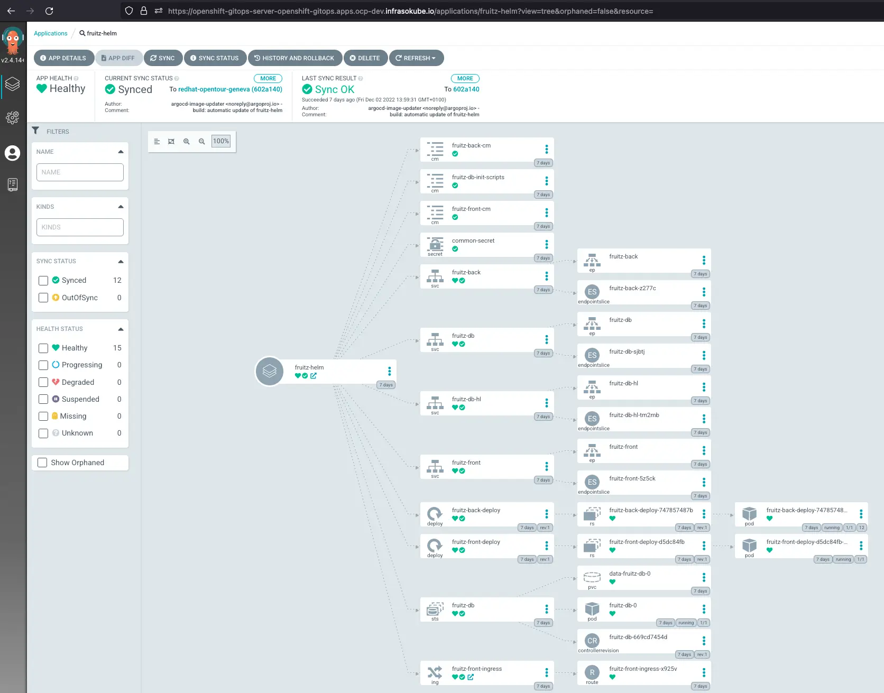
Task: Tick the OutOfSync filter checkbox
Action: coord(43,298)
